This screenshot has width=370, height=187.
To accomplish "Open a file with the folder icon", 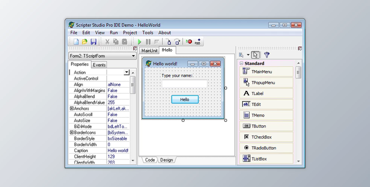I will [x=84, y=42].
